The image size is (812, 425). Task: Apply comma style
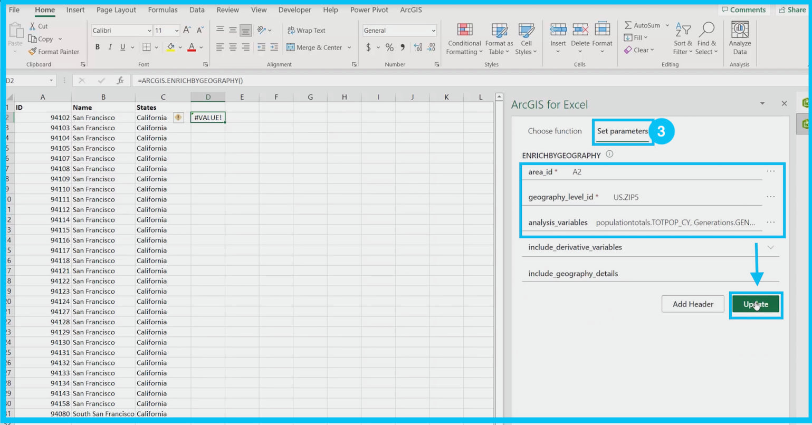[x=403, y=47]
